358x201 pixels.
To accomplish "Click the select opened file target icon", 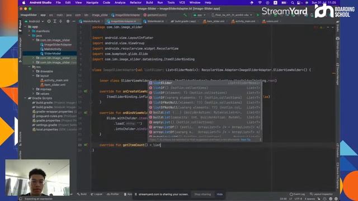I will click(49, 21).
